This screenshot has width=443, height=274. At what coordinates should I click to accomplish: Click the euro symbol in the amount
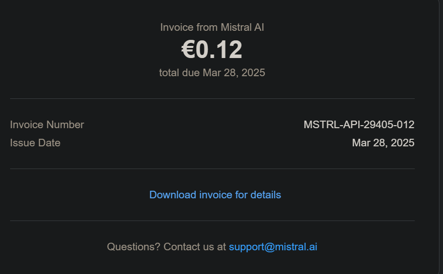click(x=188, y=50)
